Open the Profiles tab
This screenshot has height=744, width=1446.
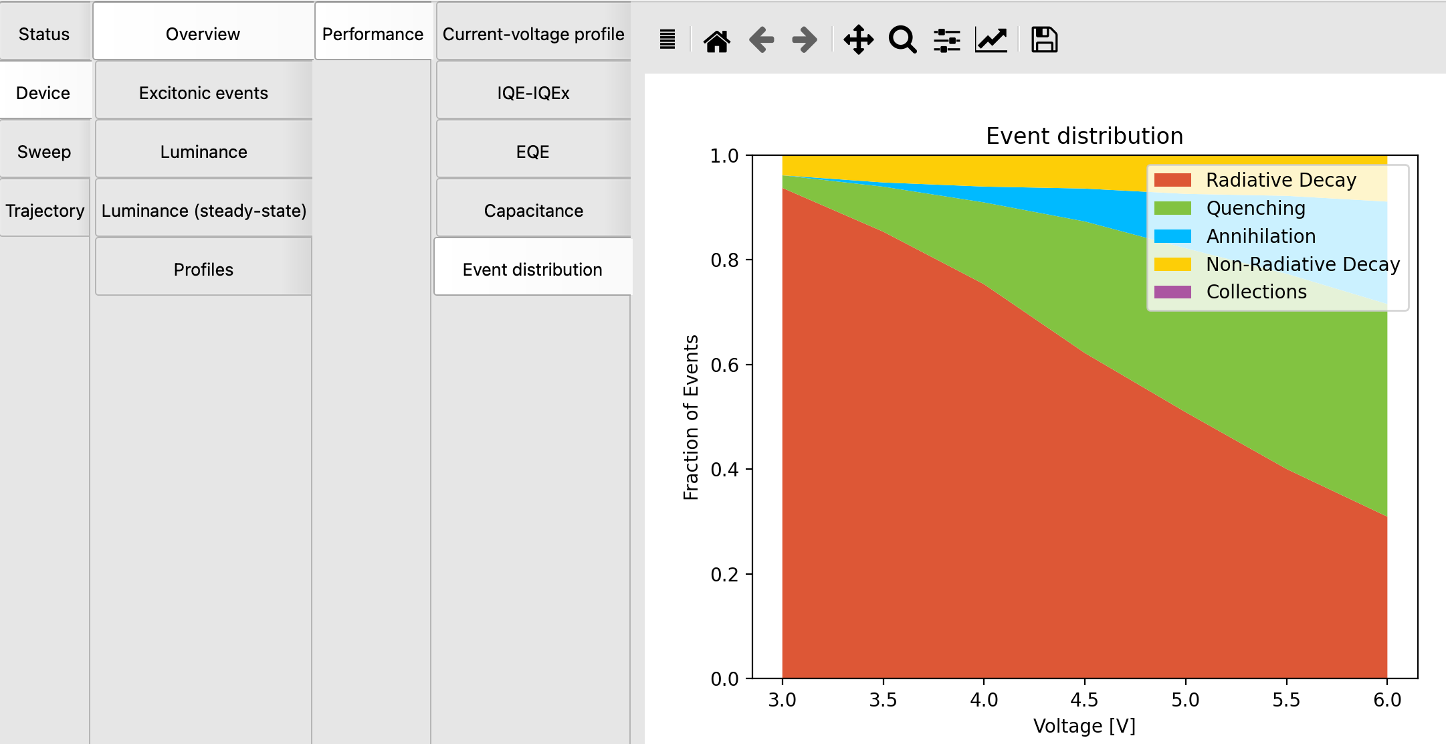pyautogui.click(x=203, y=270)
